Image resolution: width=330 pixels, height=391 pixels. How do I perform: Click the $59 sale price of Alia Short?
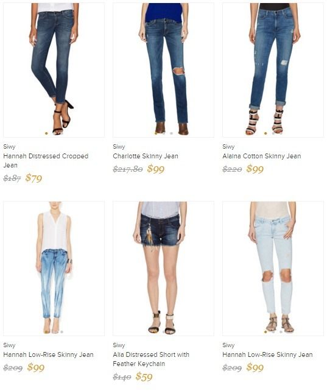[x=144, y=376]
